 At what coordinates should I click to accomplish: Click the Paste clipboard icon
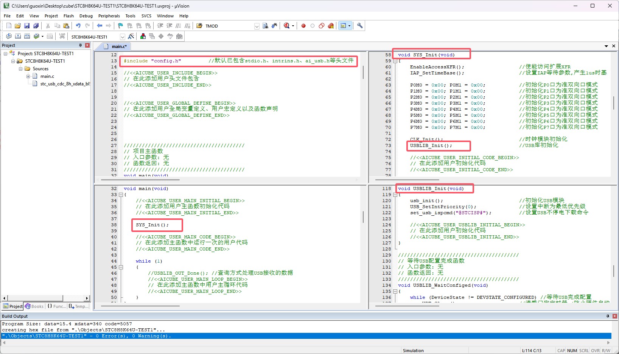(66, 26)
